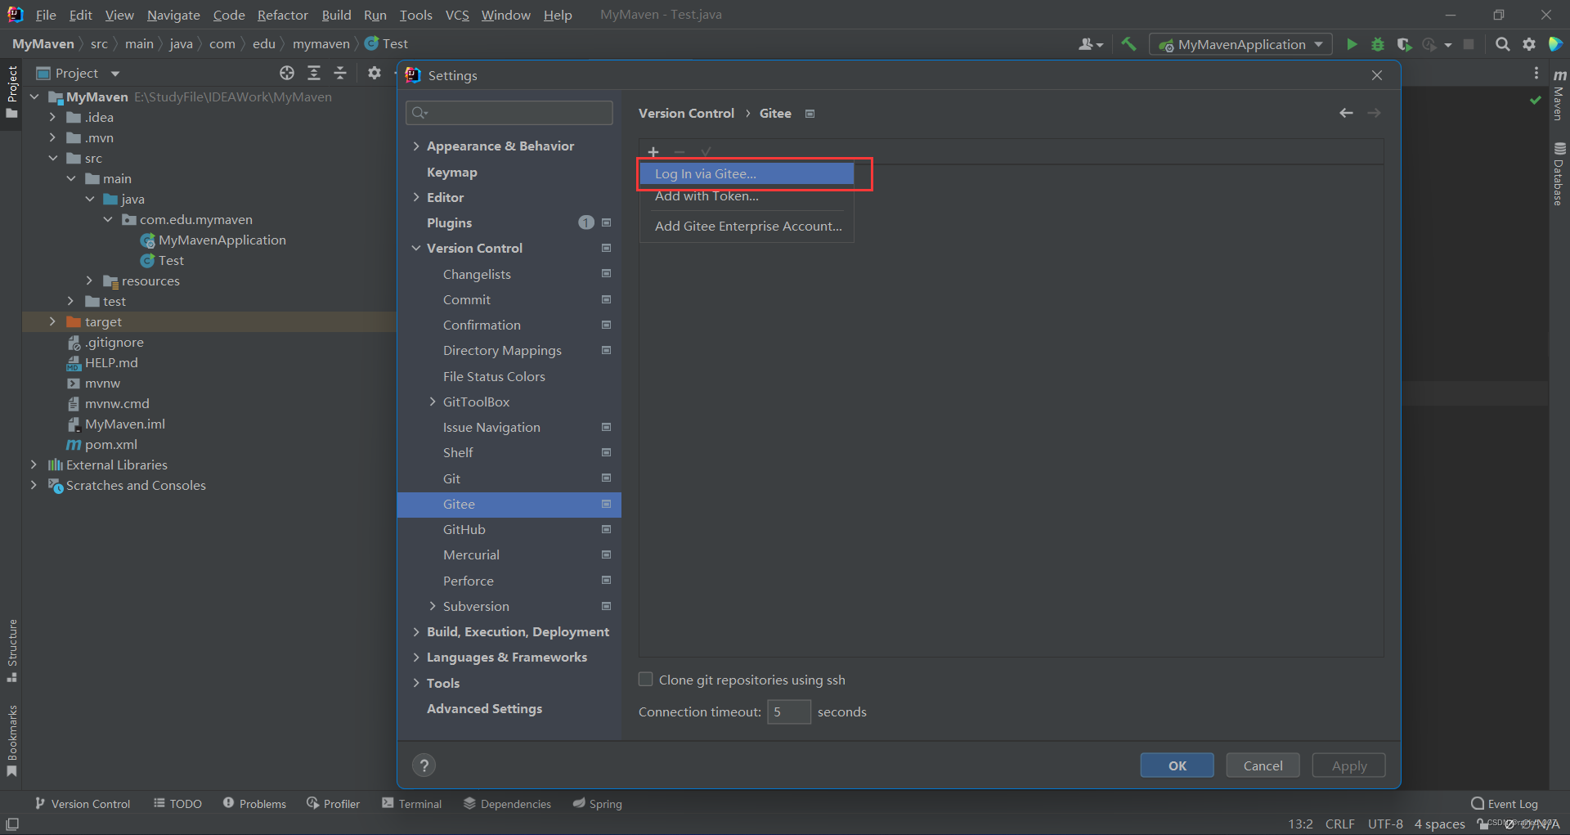Expand Appearance & Behavior settings section
The width and height of the screenshot is (1570, 835).
click(416, 146)
